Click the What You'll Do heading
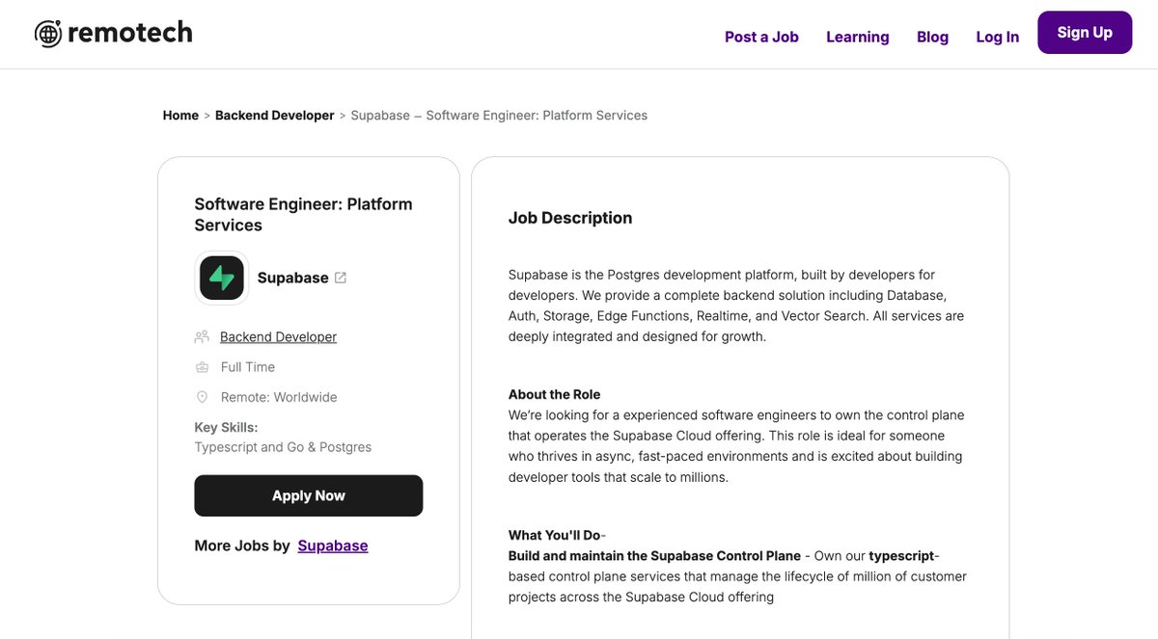 pos(554,535)
